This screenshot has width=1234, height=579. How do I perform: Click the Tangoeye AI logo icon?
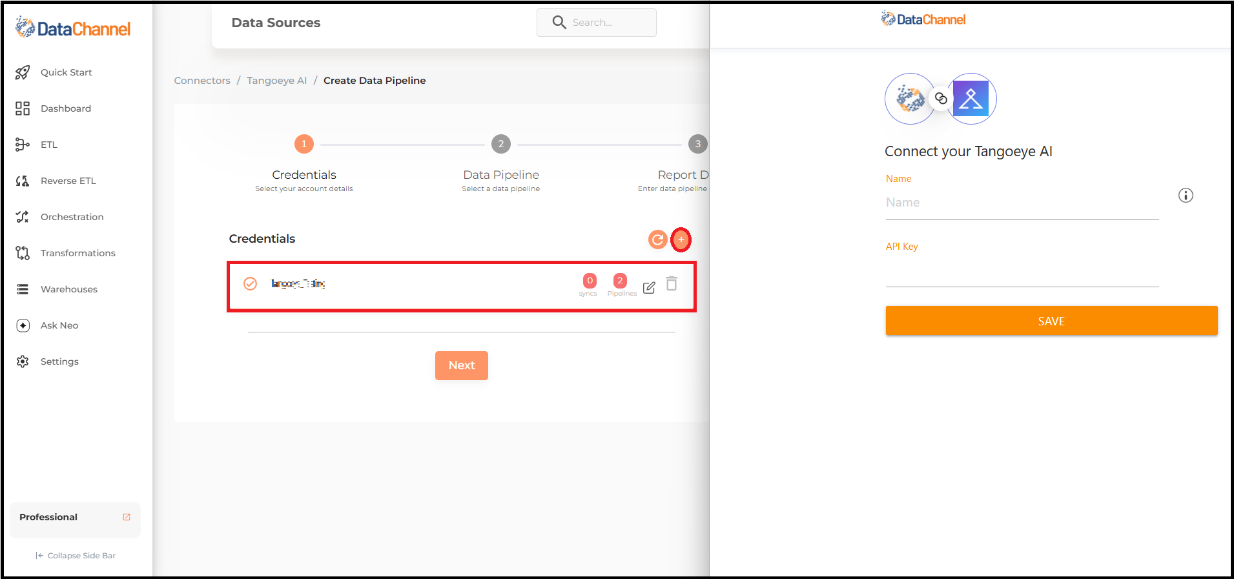971,99
